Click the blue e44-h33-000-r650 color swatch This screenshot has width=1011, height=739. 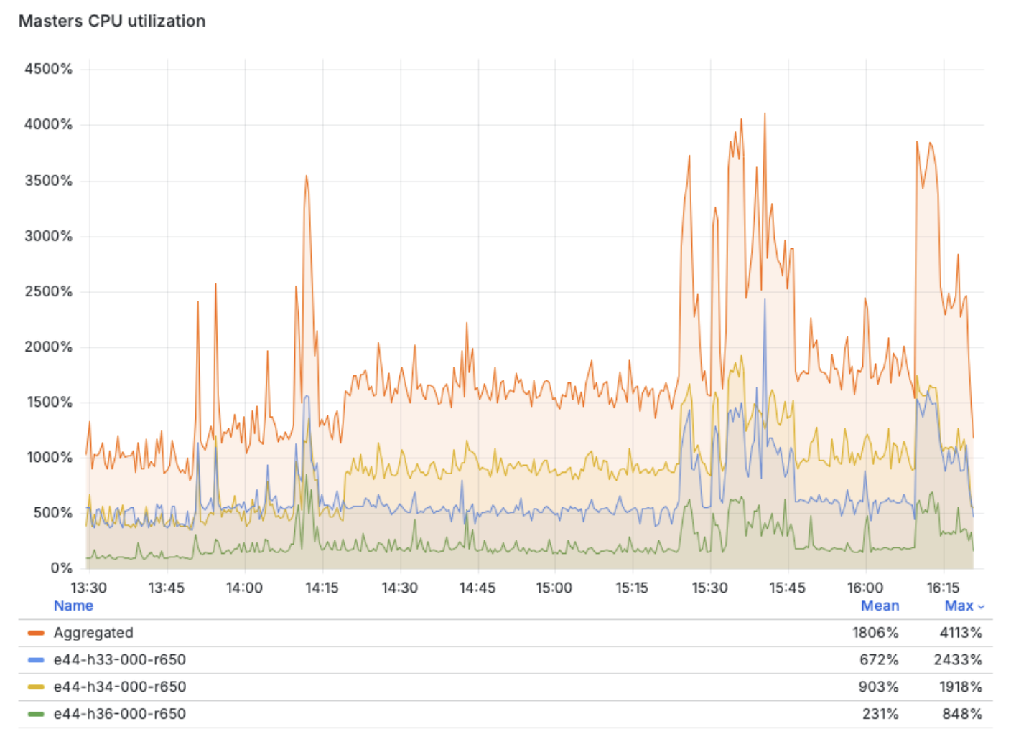36,660
